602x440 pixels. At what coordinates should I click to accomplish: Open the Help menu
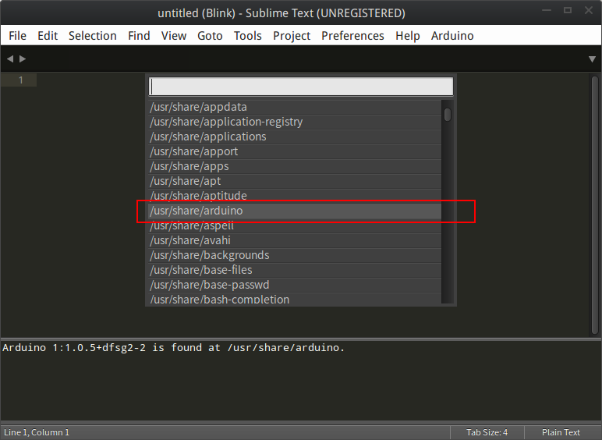pyautogui.click(x=407, y=36)
